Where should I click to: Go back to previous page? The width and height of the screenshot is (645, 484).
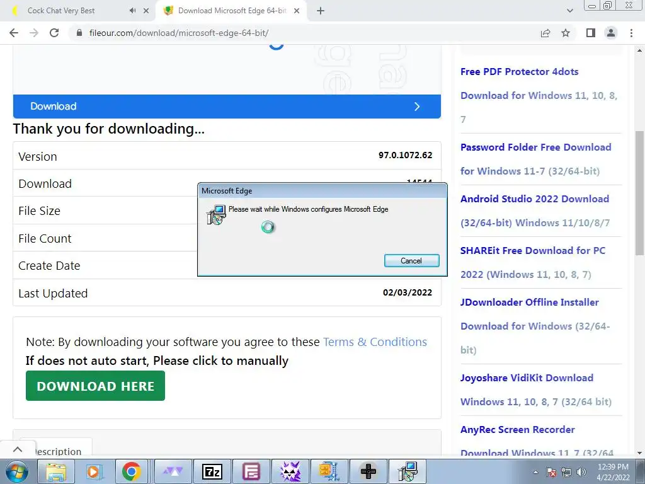pos(14,33)
